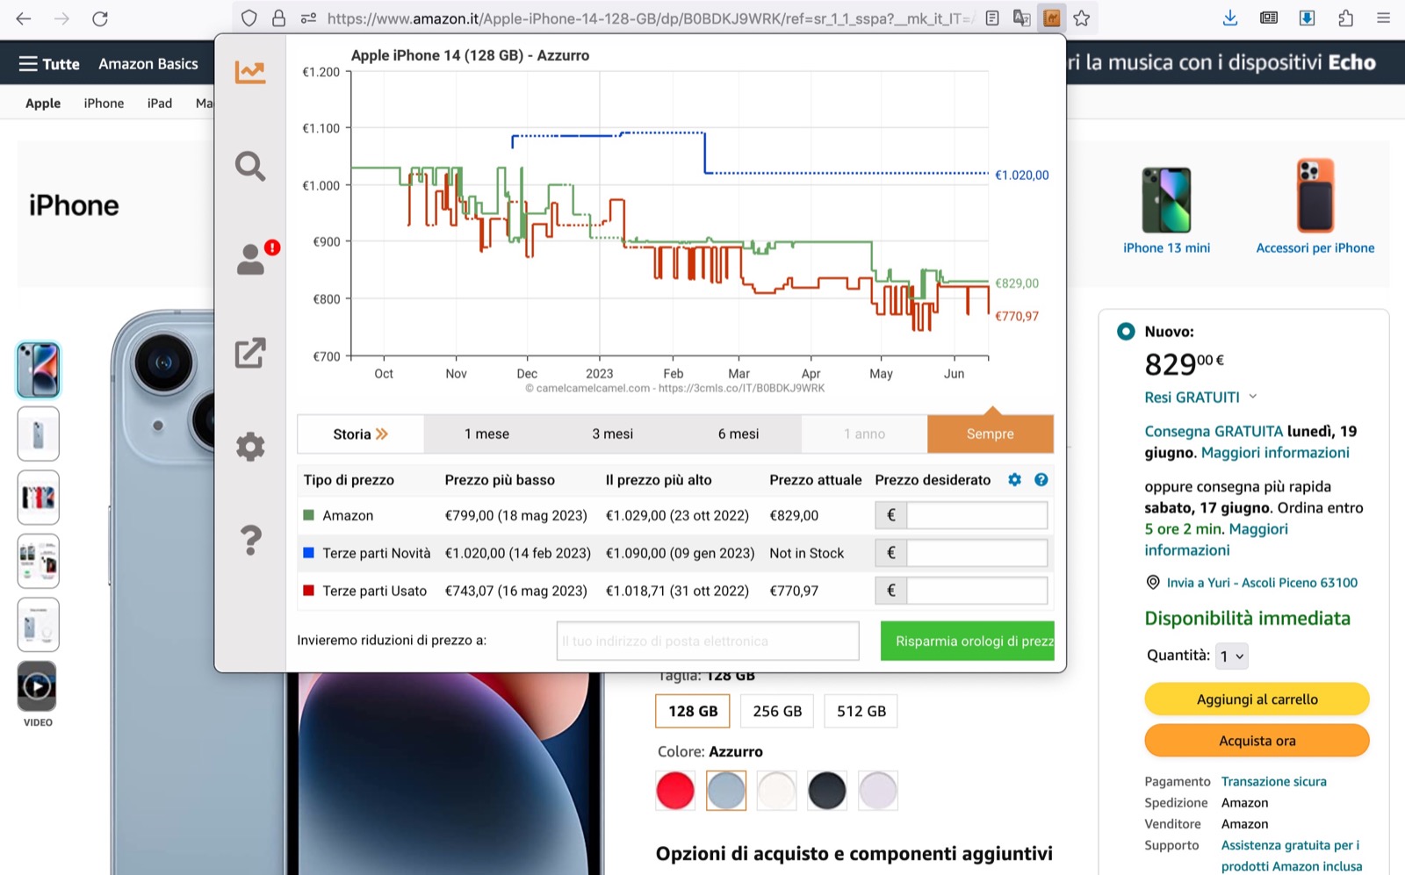Viewport: 1405px width, 875px height.
Task: Open Accessori per iPhone link
Action: click(1315, 247)
